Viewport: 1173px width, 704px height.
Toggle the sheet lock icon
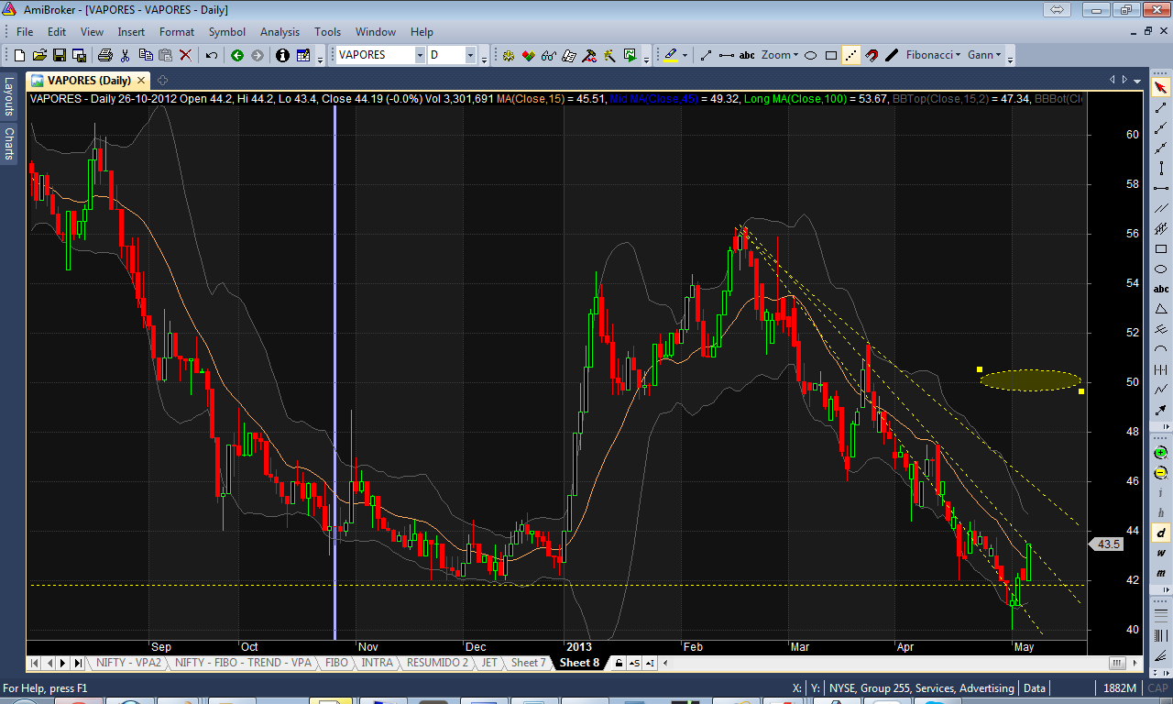[x=619, y=663]
